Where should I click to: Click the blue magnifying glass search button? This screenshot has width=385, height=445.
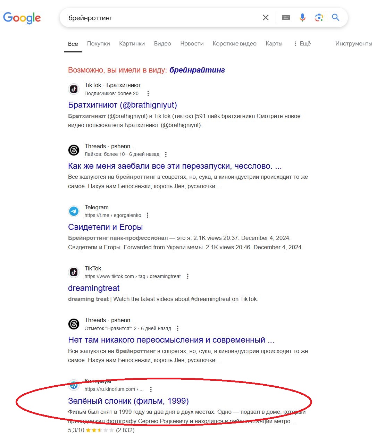(335, 17)
